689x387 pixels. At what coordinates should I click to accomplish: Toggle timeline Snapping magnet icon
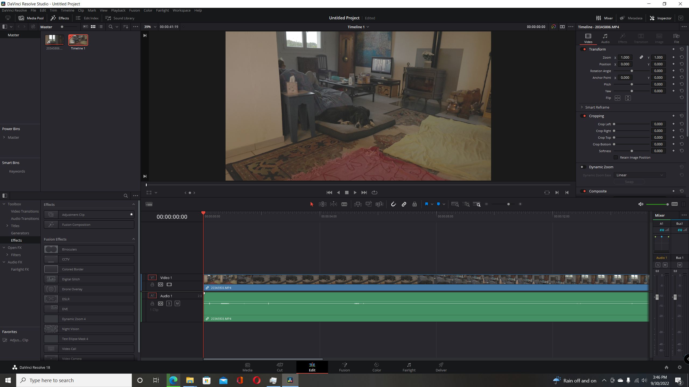[393, 204]
